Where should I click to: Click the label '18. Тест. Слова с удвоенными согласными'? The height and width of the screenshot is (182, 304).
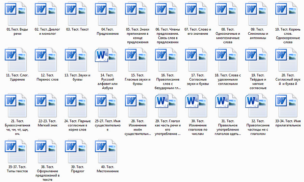(x=228, y=80)
